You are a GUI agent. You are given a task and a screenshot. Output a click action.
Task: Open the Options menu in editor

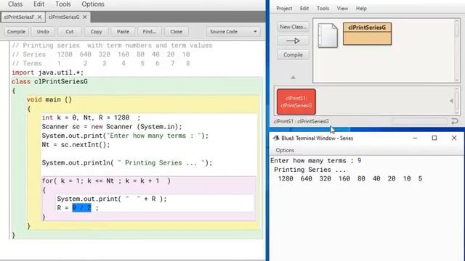click(x=93, y=4)
